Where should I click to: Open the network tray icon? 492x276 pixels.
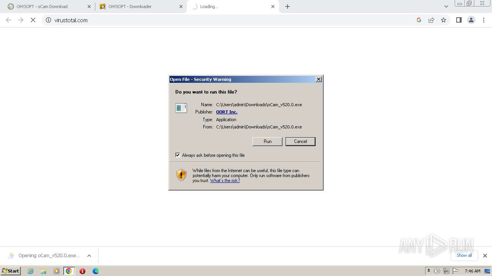click(446, 271)
